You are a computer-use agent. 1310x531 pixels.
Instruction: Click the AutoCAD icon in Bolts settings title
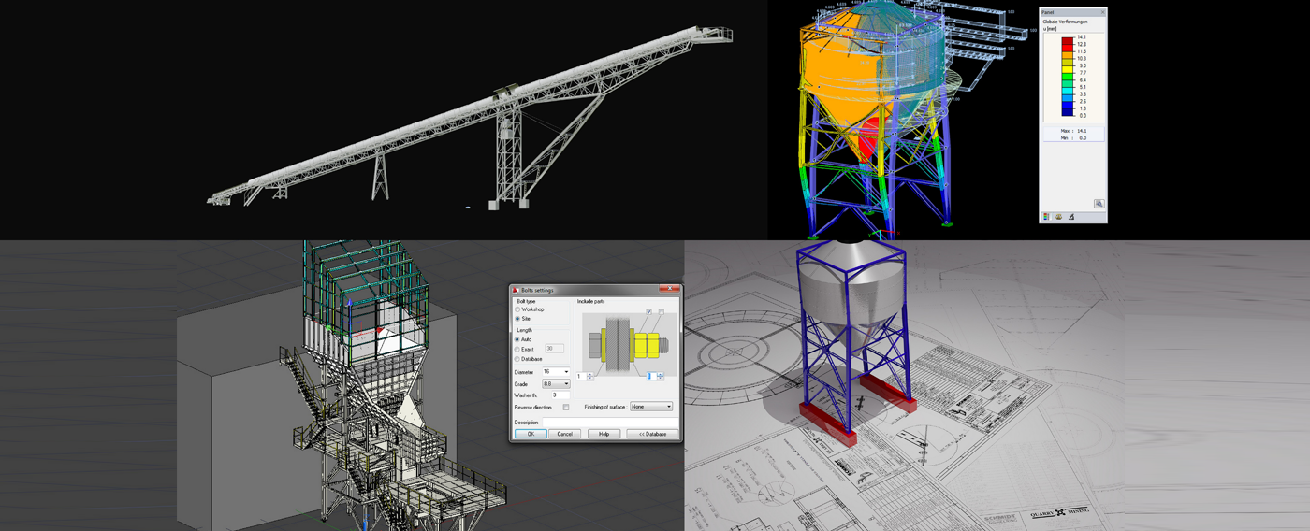tap(516, 291)
